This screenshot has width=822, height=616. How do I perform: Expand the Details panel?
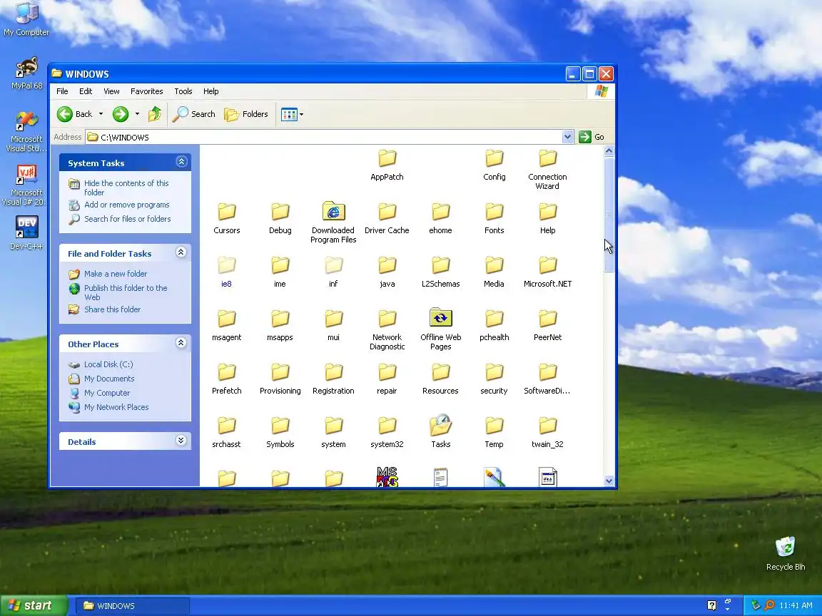coord(181,441)
